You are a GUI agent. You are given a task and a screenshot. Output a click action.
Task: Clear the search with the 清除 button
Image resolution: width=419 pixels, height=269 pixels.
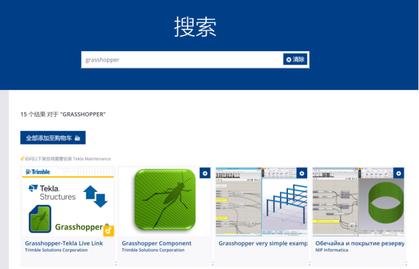(295, 59)
